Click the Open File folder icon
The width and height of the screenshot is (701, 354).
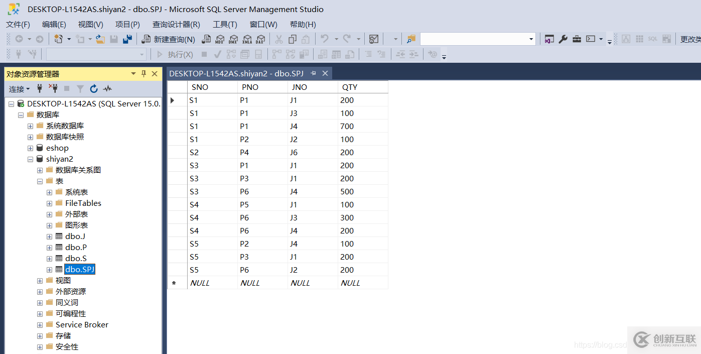point(100,39)
